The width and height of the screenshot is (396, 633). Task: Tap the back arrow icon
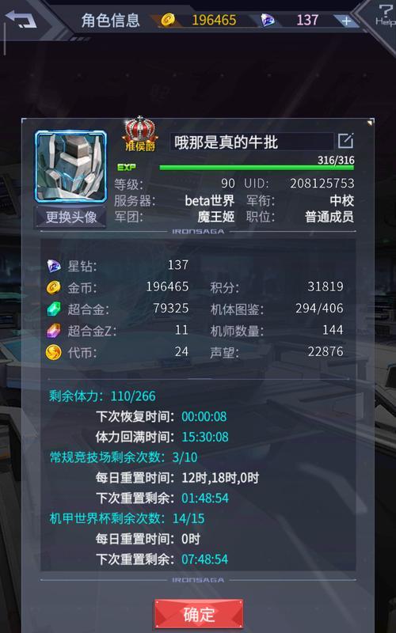click(x=21, y=20)
